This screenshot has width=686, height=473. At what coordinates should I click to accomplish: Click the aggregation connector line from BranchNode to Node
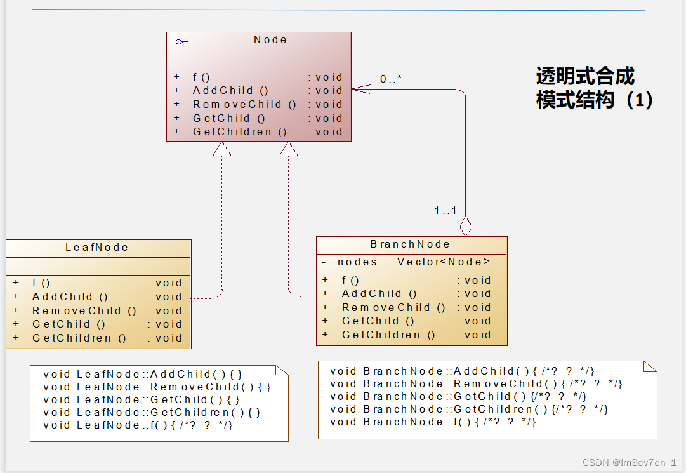click(466, 153)
